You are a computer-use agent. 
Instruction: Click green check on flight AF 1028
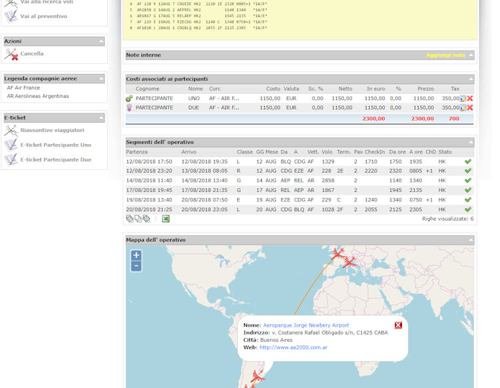coord(468,209)
